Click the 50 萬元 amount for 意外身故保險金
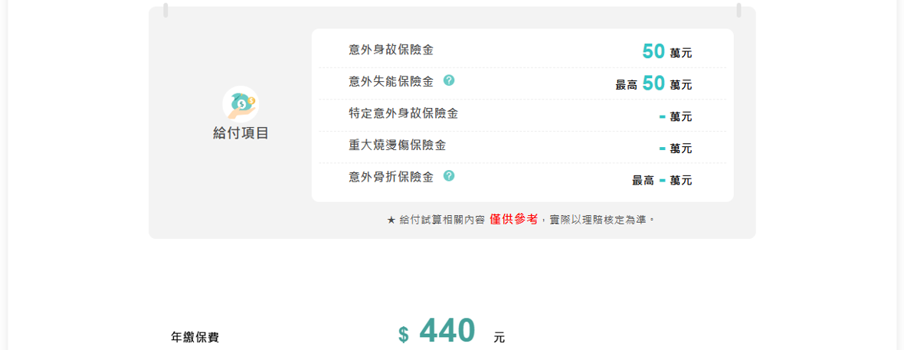This screenshot has height=350, width=904. click(x=667, y=52)
